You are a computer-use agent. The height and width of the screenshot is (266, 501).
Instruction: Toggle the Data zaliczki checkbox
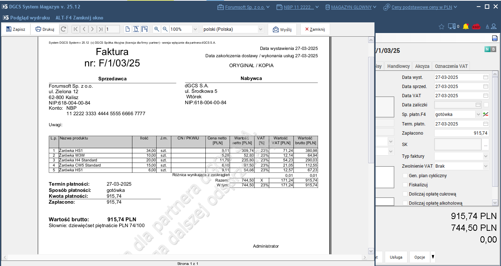(486, 105)
